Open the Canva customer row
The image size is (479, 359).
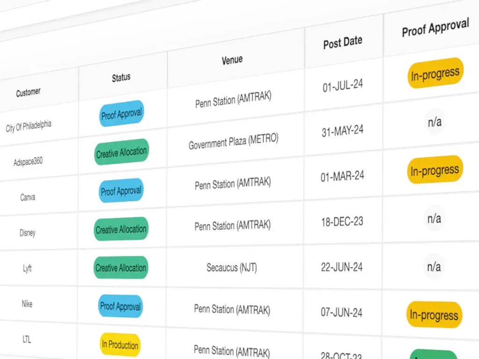28,197
